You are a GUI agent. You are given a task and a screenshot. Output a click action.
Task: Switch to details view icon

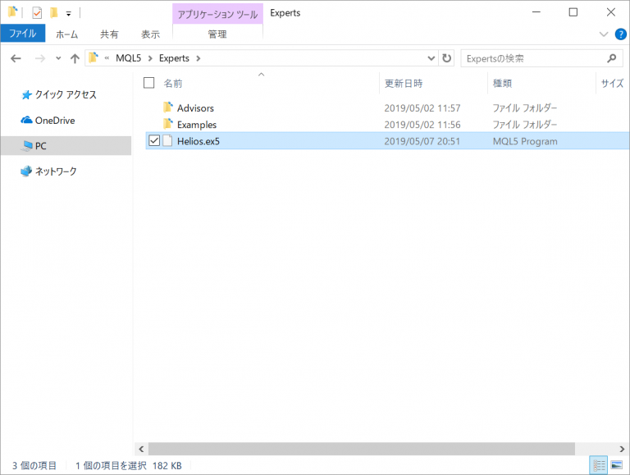point(599,465)
